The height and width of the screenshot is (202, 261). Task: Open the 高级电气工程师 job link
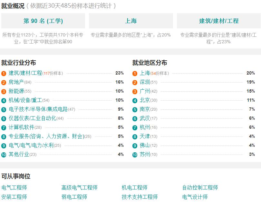(79, 187)
